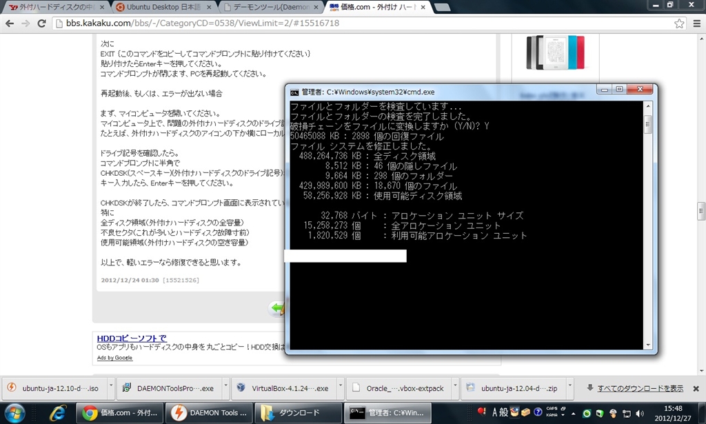Open the network status tray icon

626,413
